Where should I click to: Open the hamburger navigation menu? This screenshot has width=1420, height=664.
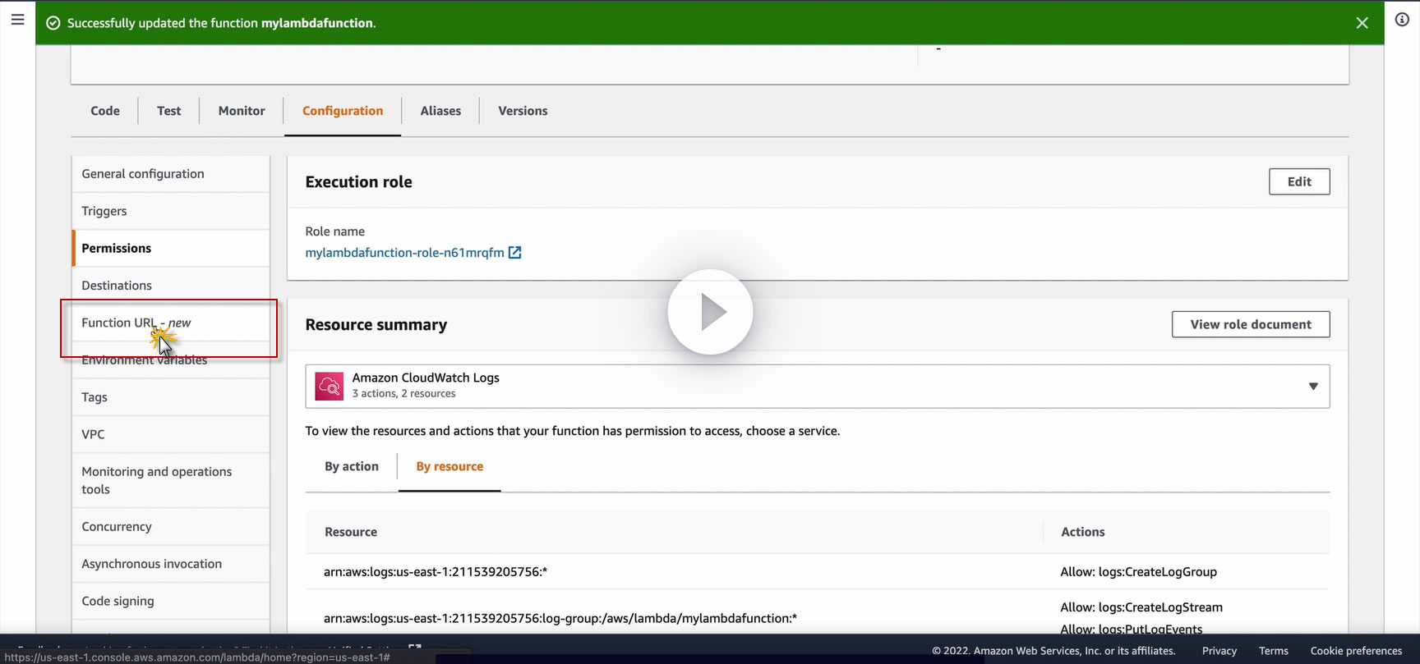(17, 19)
